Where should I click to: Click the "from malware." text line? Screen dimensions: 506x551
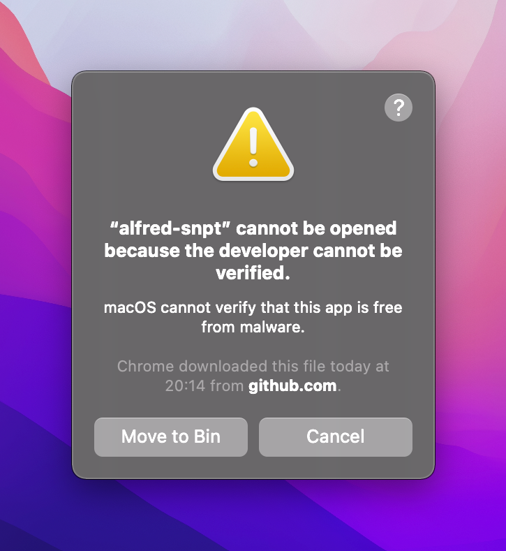point(253,327)
